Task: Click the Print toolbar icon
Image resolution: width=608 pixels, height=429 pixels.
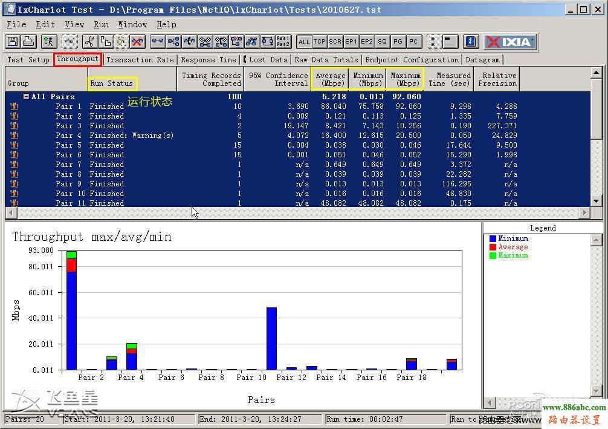Action: [x=28, y=42]
